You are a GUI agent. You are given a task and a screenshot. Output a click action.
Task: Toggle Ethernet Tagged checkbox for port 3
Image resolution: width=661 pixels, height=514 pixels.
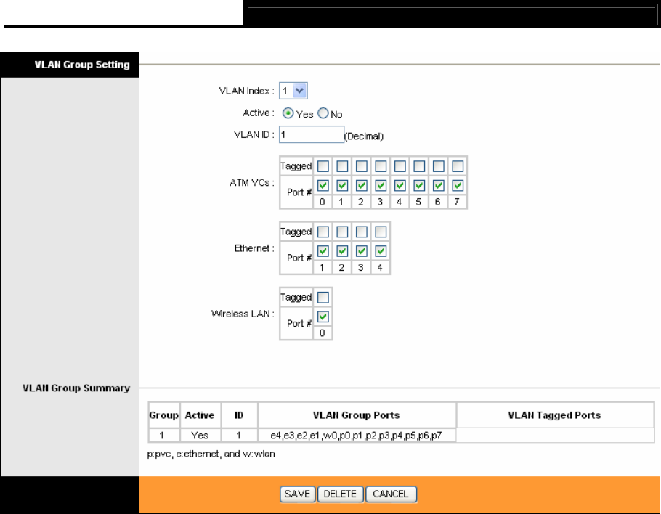361,232
